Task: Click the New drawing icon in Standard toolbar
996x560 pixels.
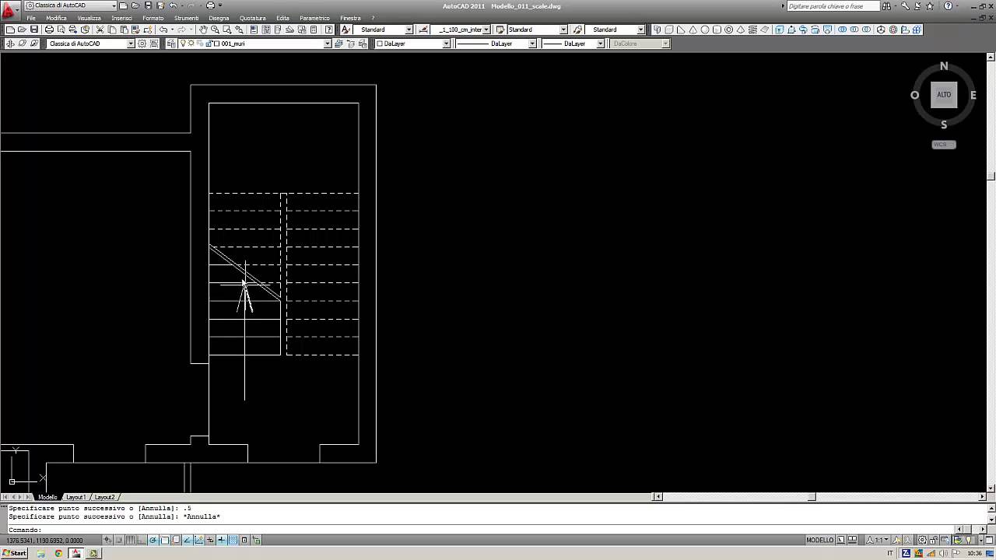Action: point(10,30)
